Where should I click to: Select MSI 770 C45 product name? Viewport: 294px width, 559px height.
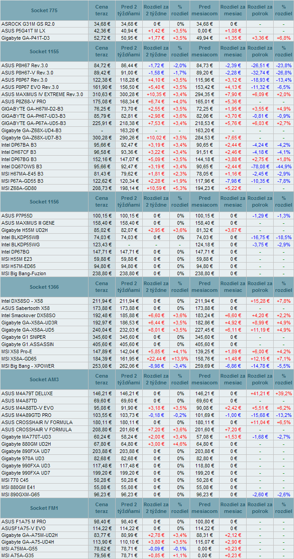[x=15, y=480]
